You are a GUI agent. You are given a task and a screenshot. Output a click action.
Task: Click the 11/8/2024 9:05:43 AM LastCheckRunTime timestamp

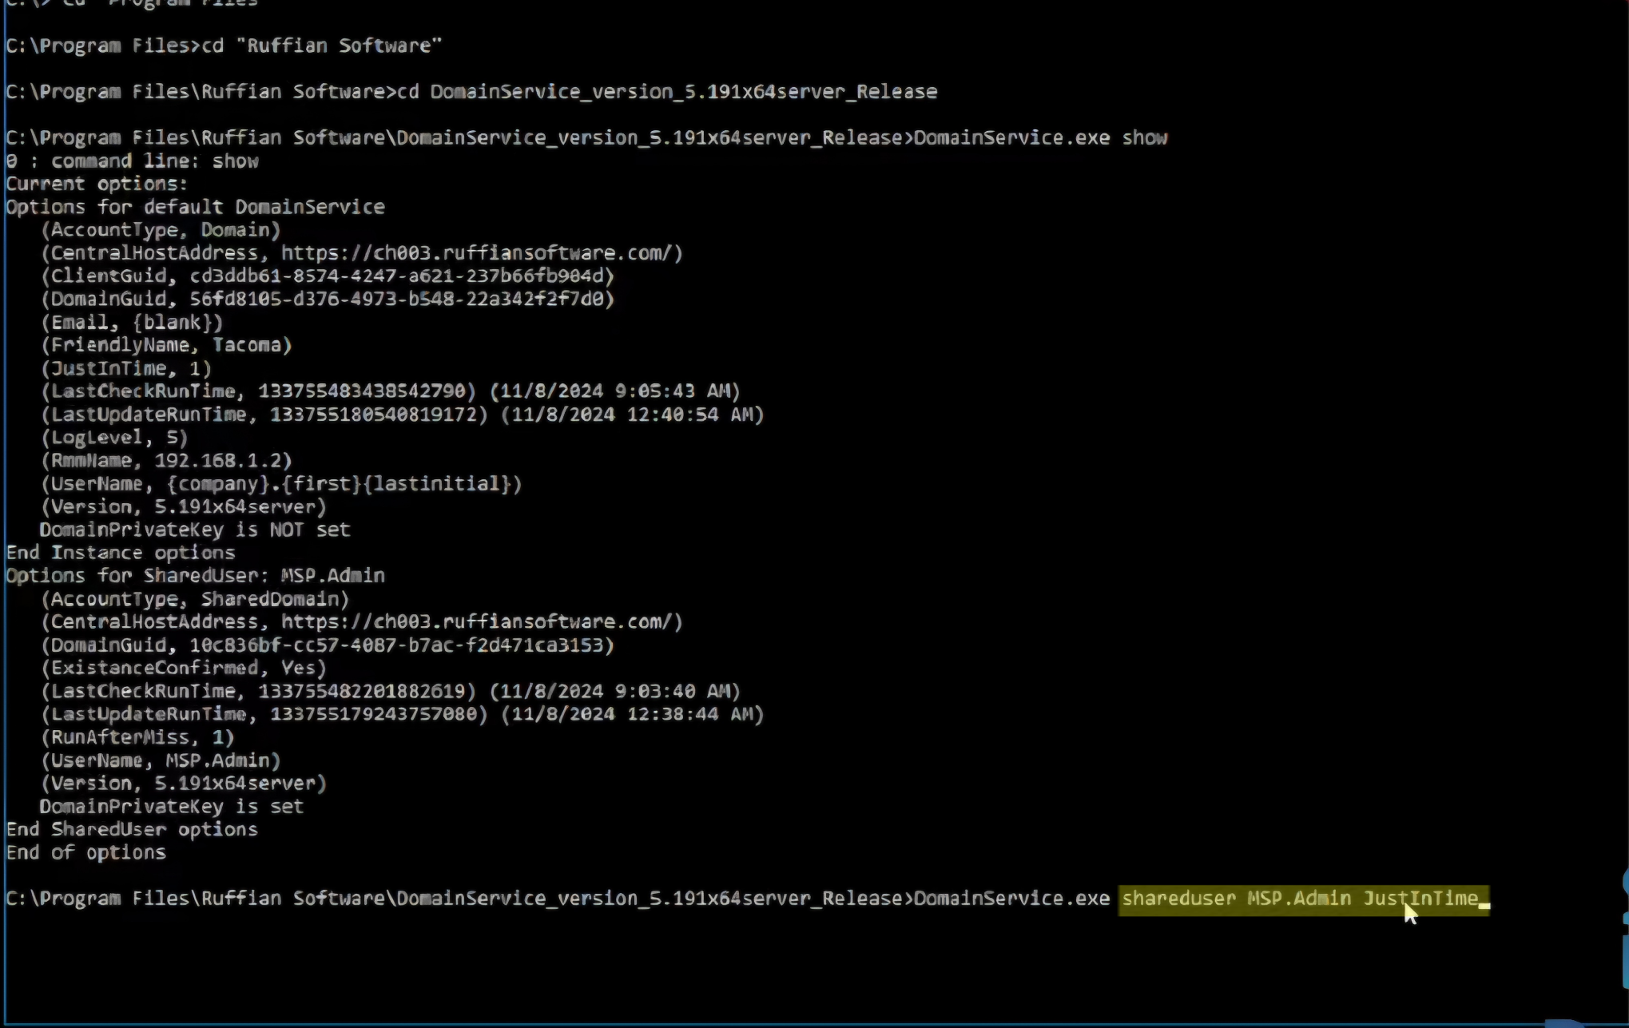coord(615,391)
